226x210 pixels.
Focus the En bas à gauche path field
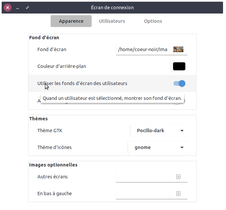143,194
